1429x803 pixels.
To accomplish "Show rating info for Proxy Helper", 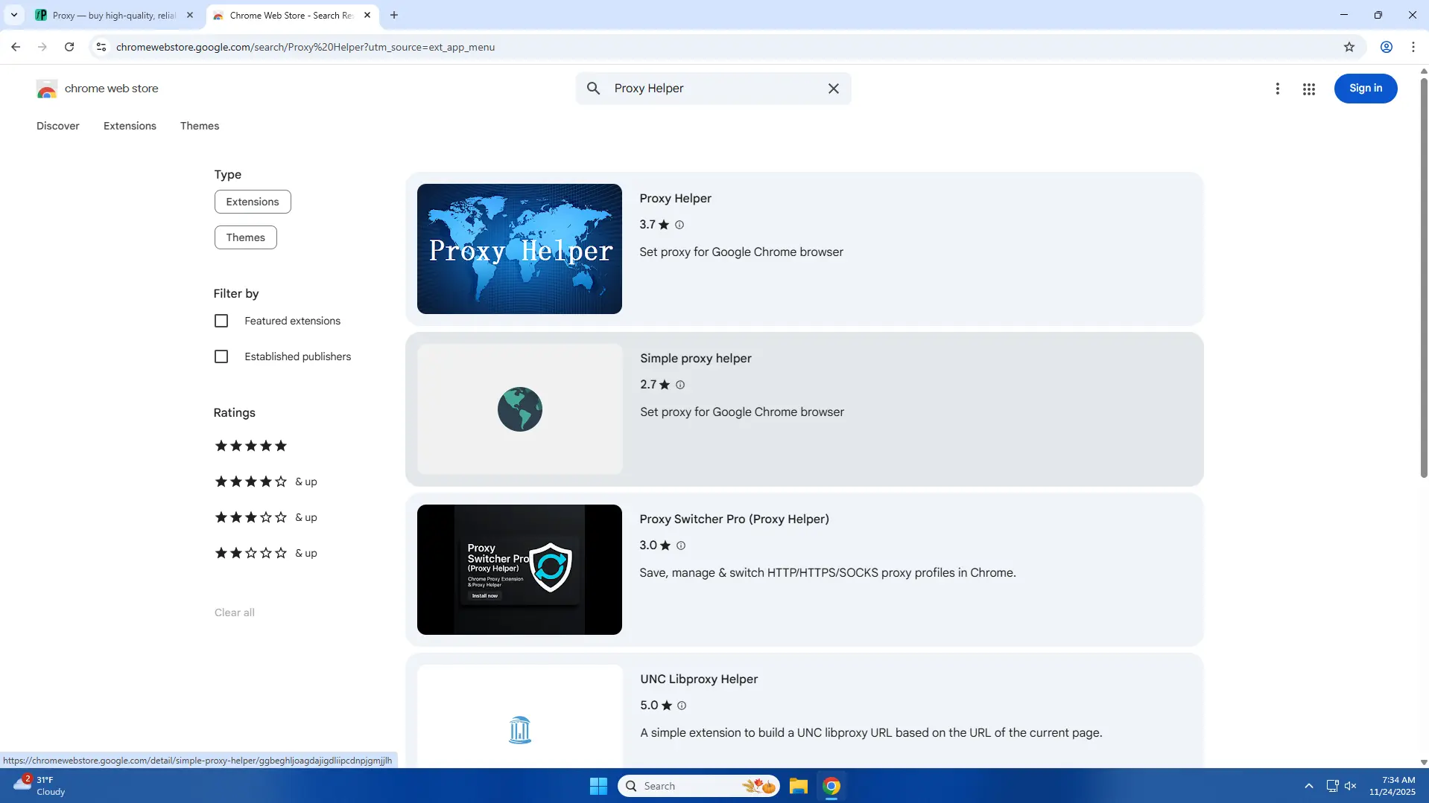I will click(679, 225).
